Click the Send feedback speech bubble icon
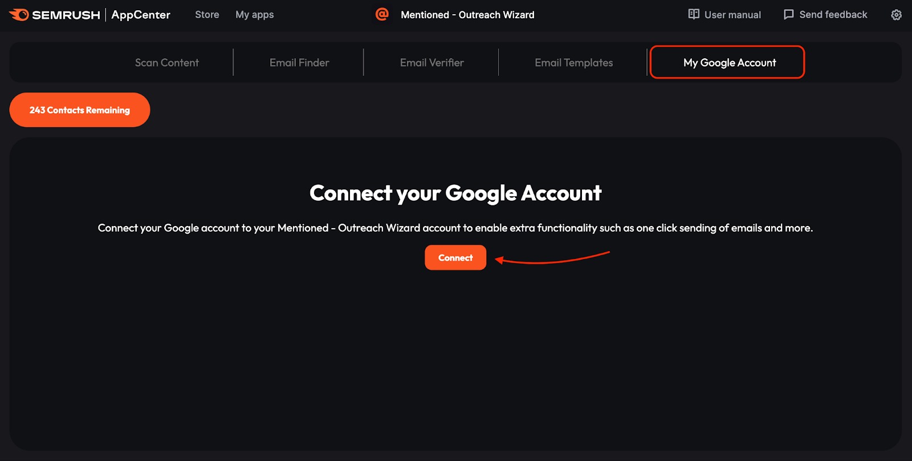The width and height of the screenshot is (912, 461). point(788,14)
